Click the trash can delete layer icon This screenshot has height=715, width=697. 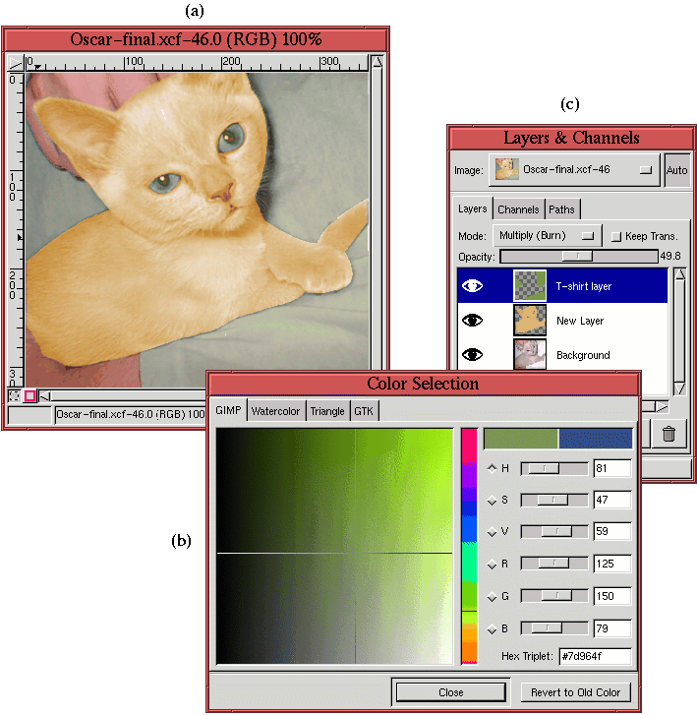(x=668, y=433)
